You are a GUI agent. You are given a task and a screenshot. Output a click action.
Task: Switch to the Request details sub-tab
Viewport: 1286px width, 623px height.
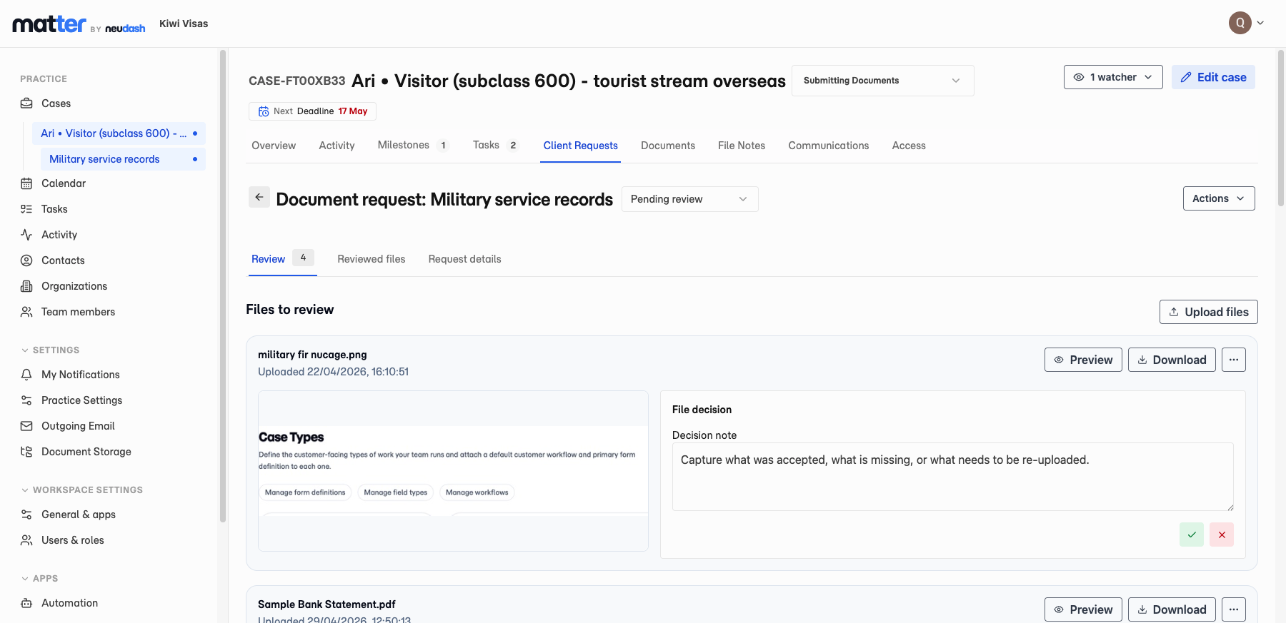(465, 259)
